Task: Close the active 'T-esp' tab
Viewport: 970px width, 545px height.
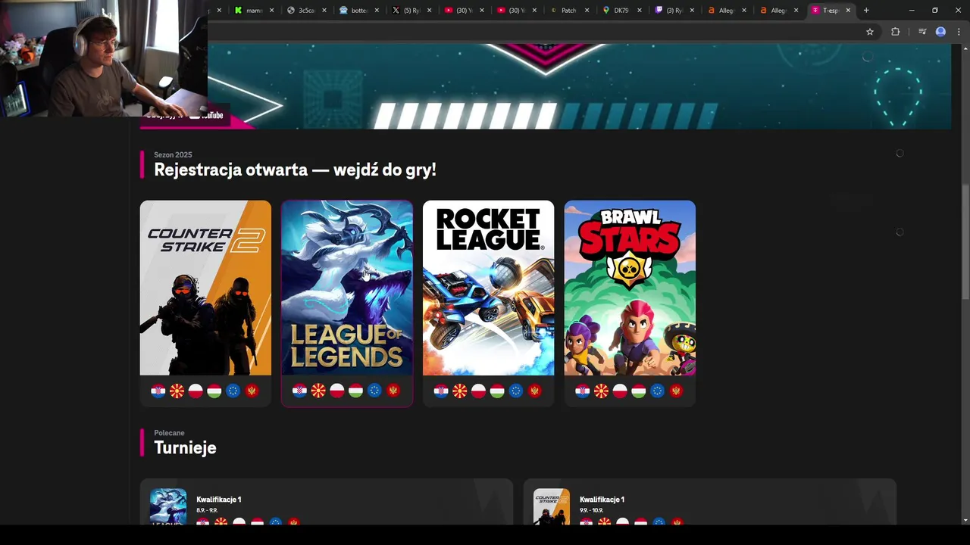Action: [x=848, y=11]
